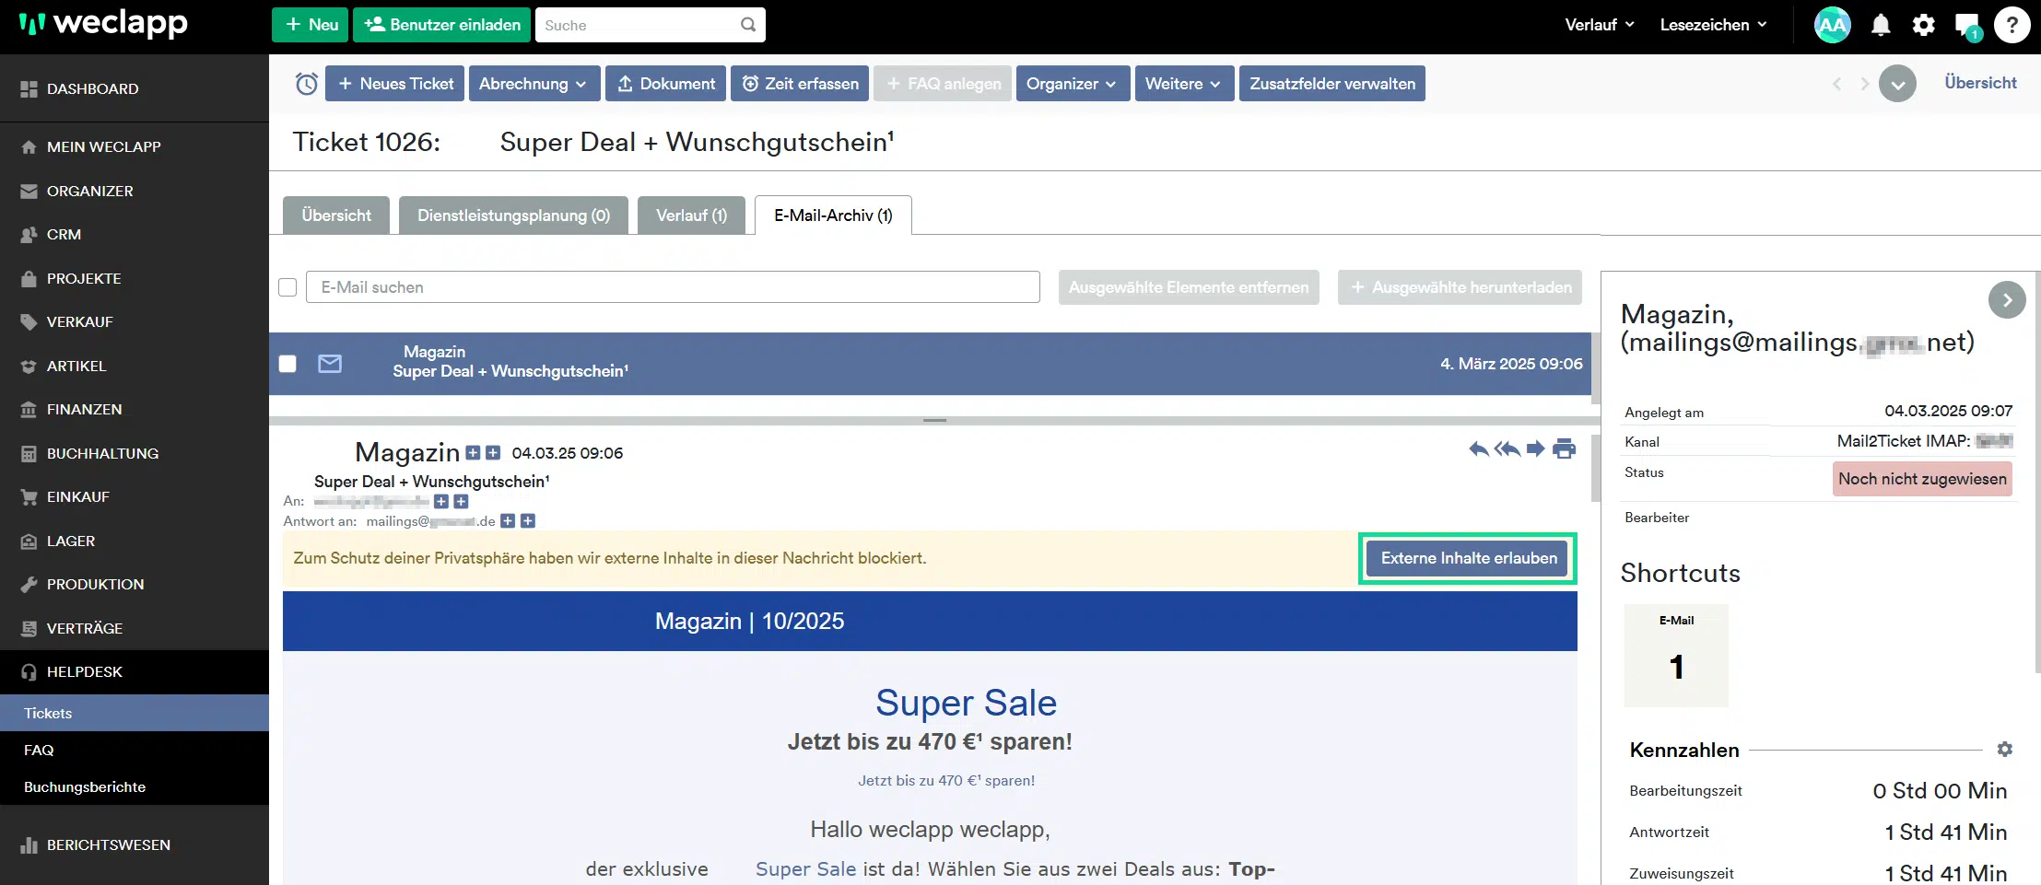The width and height of the screenshot is (2041, 885).
Task: Open Tickets under Helpdesk
Action: pos(135,714)
